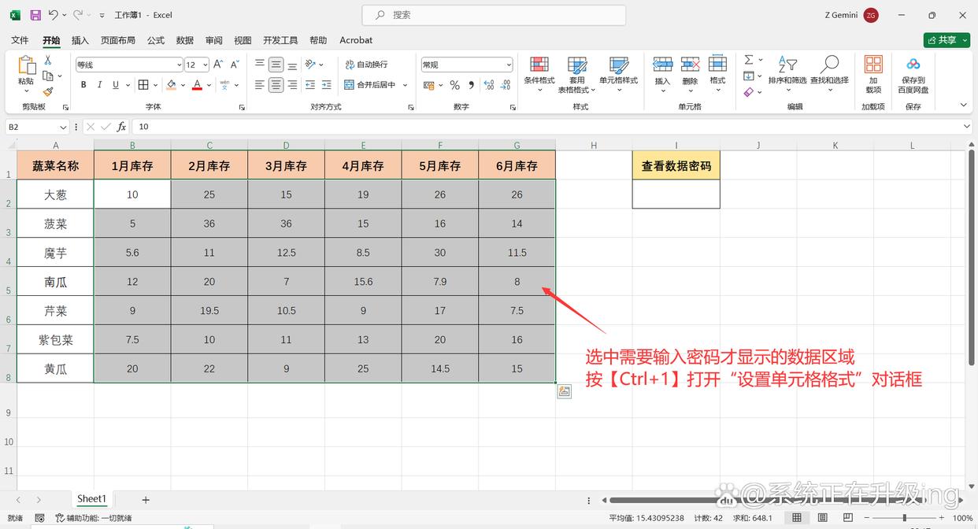Image resolution: width=978 pixels, height=529 pixels.
Task: Click the comma style icon
Action: tap(471, 85)
